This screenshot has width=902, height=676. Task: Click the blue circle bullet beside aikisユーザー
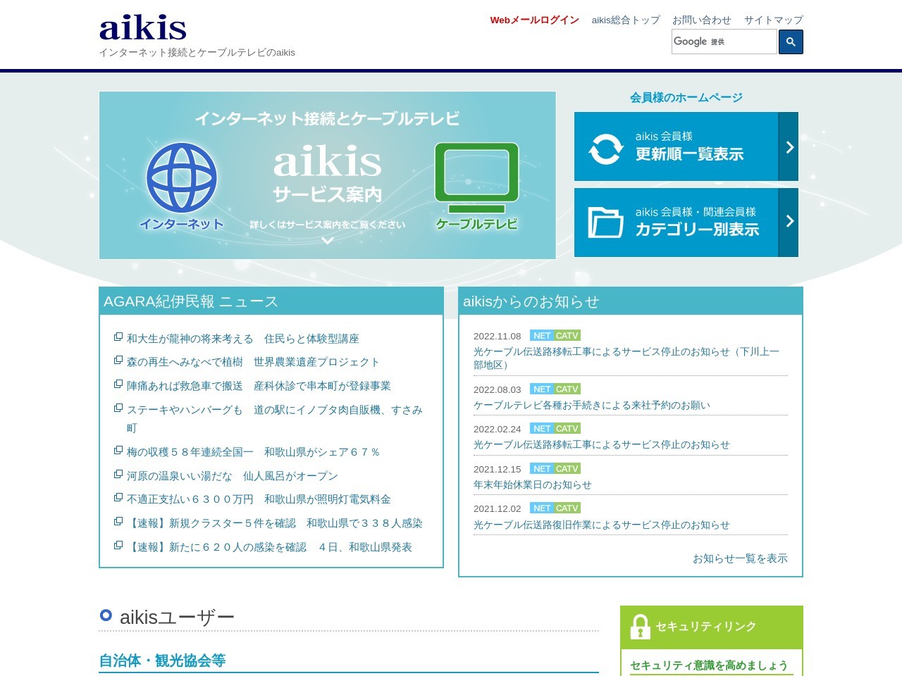point(106,615)
